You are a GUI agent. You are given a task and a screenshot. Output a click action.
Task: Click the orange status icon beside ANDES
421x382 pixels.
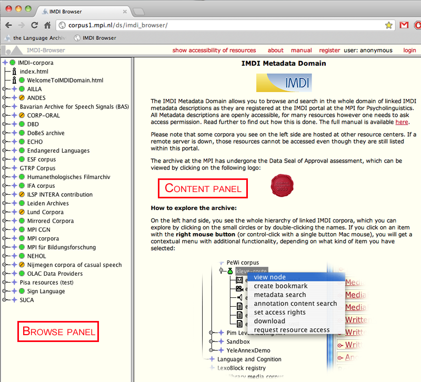pyautogui.click(x=22, y=98)
